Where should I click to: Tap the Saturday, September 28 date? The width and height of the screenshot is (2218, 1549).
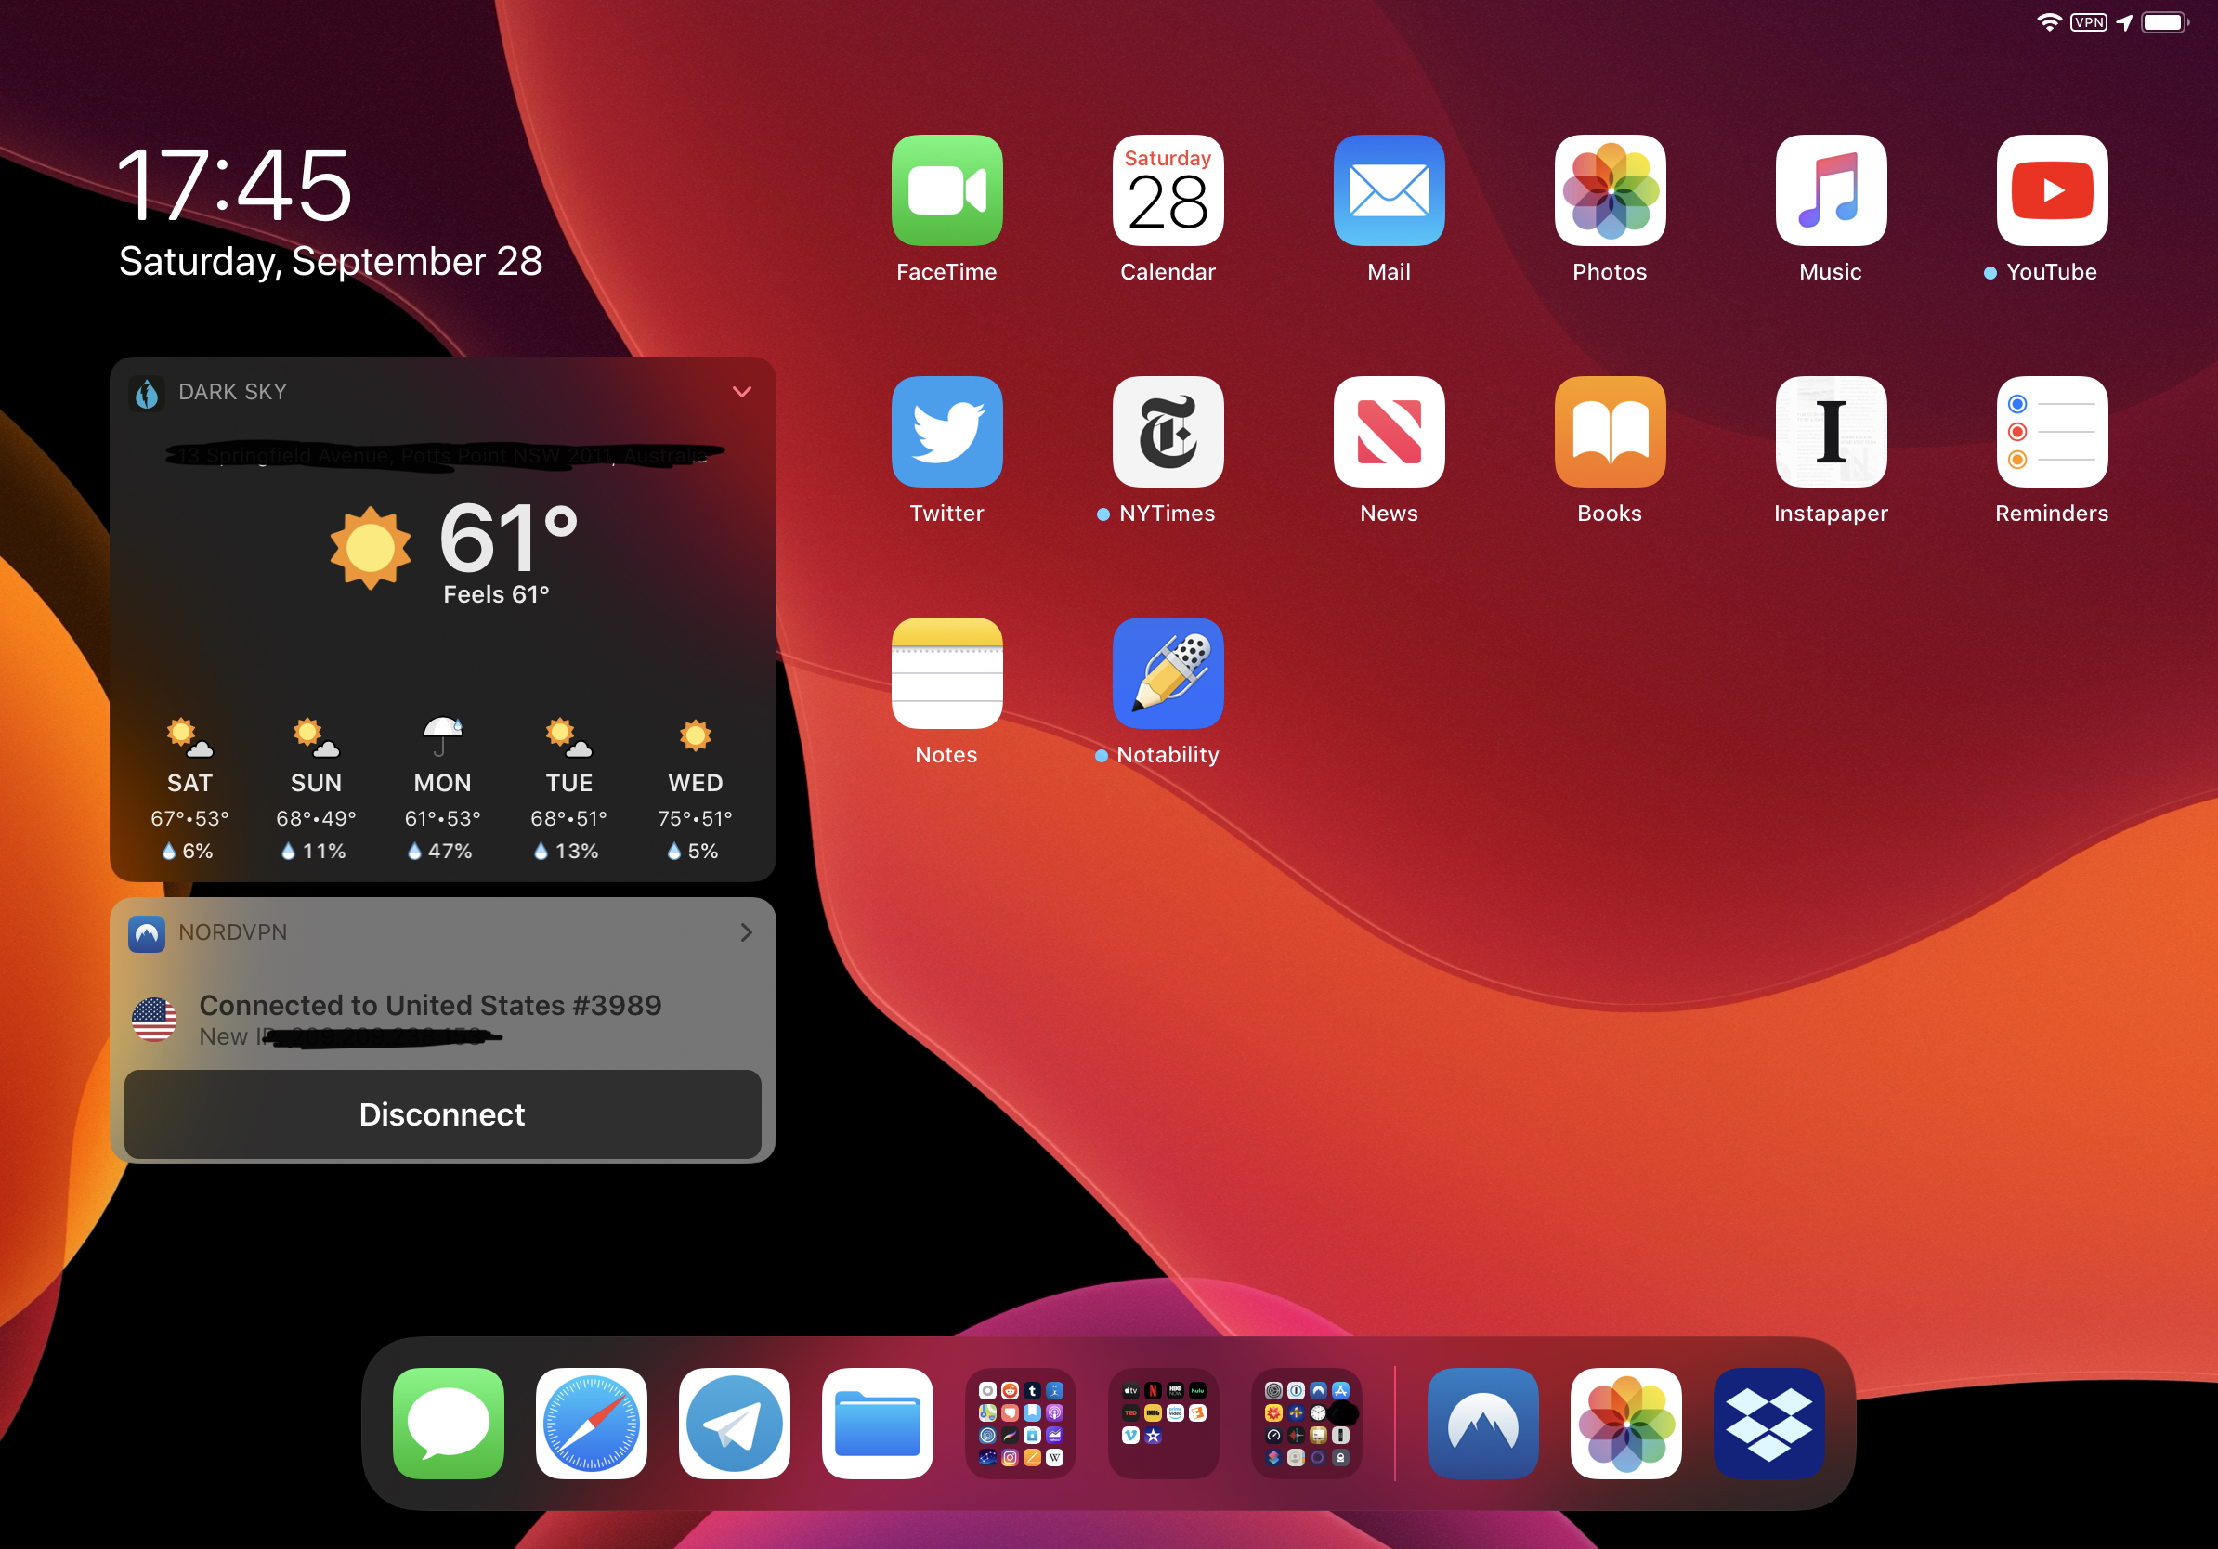click(331, 261)
